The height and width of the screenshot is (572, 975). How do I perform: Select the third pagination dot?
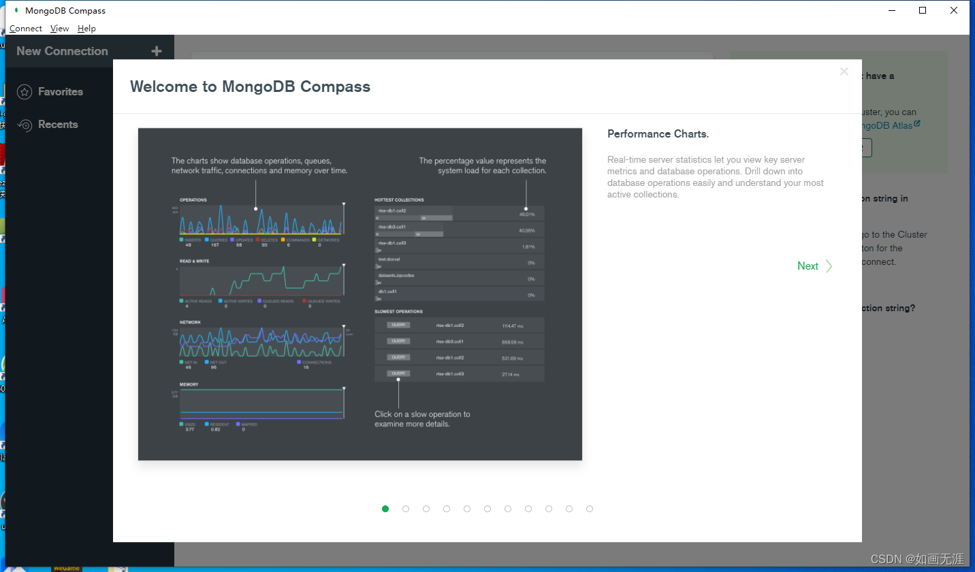[x=426, y=509]
